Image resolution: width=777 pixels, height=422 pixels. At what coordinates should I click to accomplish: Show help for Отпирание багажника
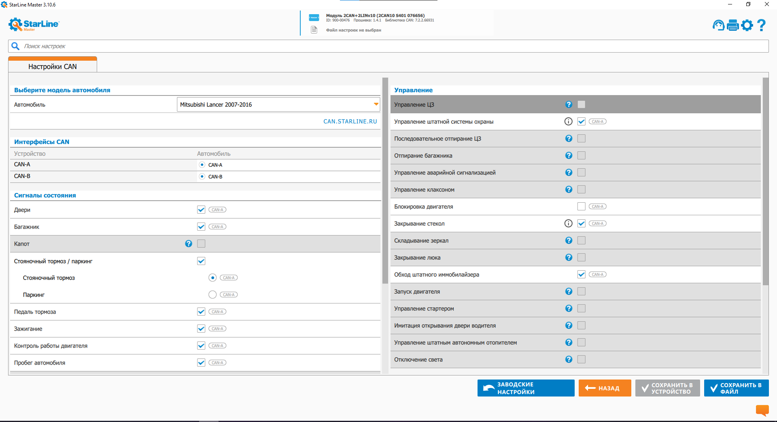tap(569, 155)
